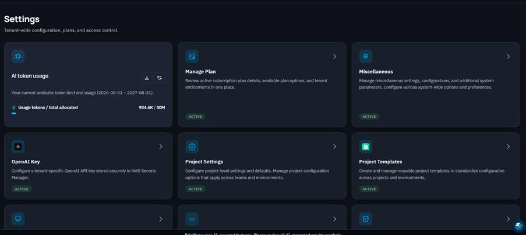Click the code brackets icon under Project Settings card
Viewport: 526px width, 235px height.
(192, 219)
